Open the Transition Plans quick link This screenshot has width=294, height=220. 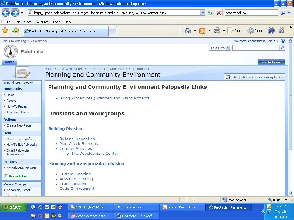coord(18,112)
